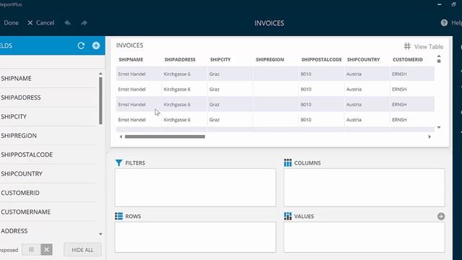This screenshot has height=260, width=462.
Task: Click the undo arrow icon
Action: coord(68,22)
